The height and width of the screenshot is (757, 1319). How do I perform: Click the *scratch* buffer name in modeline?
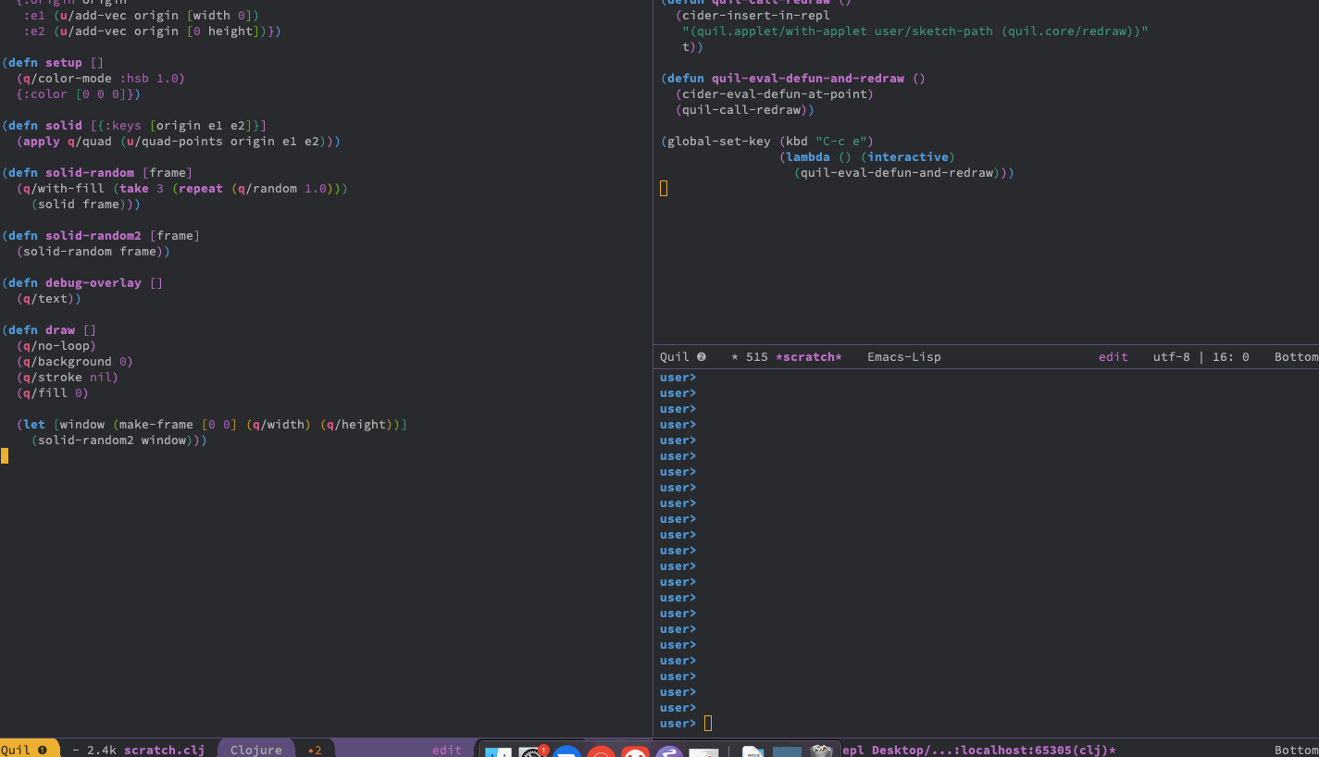(x=808, y=356)
